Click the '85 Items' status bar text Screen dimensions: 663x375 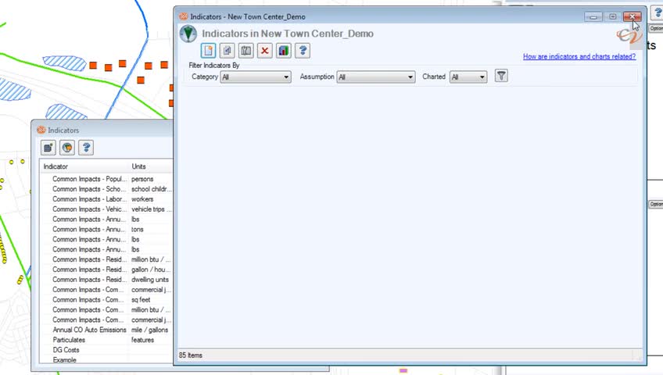[190, 355]
